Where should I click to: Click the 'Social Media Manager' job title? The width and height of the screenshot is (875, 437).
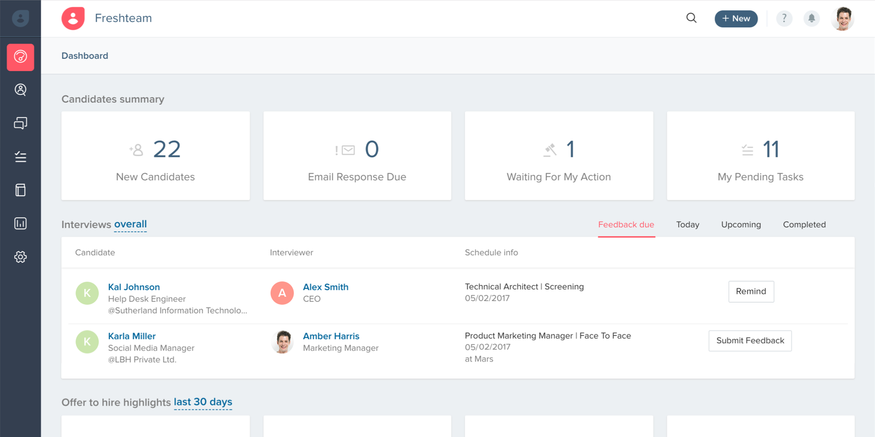click(151, 349)
